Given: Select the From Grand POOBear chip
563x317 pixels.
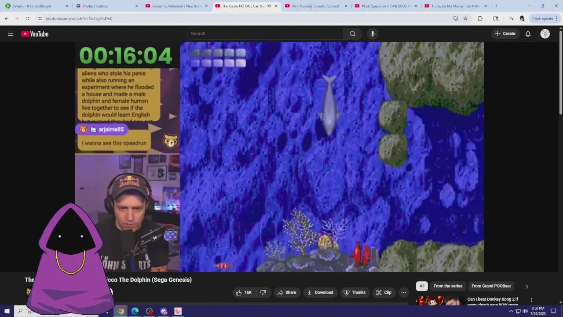Looking at the screenshot, I should (x=491, y=286).
